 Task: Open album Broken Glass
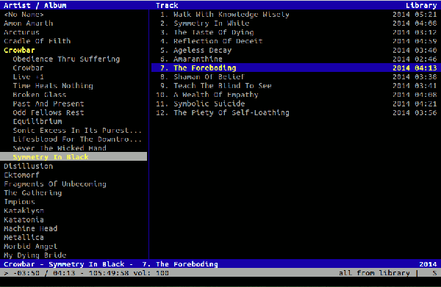click(40, 95)
